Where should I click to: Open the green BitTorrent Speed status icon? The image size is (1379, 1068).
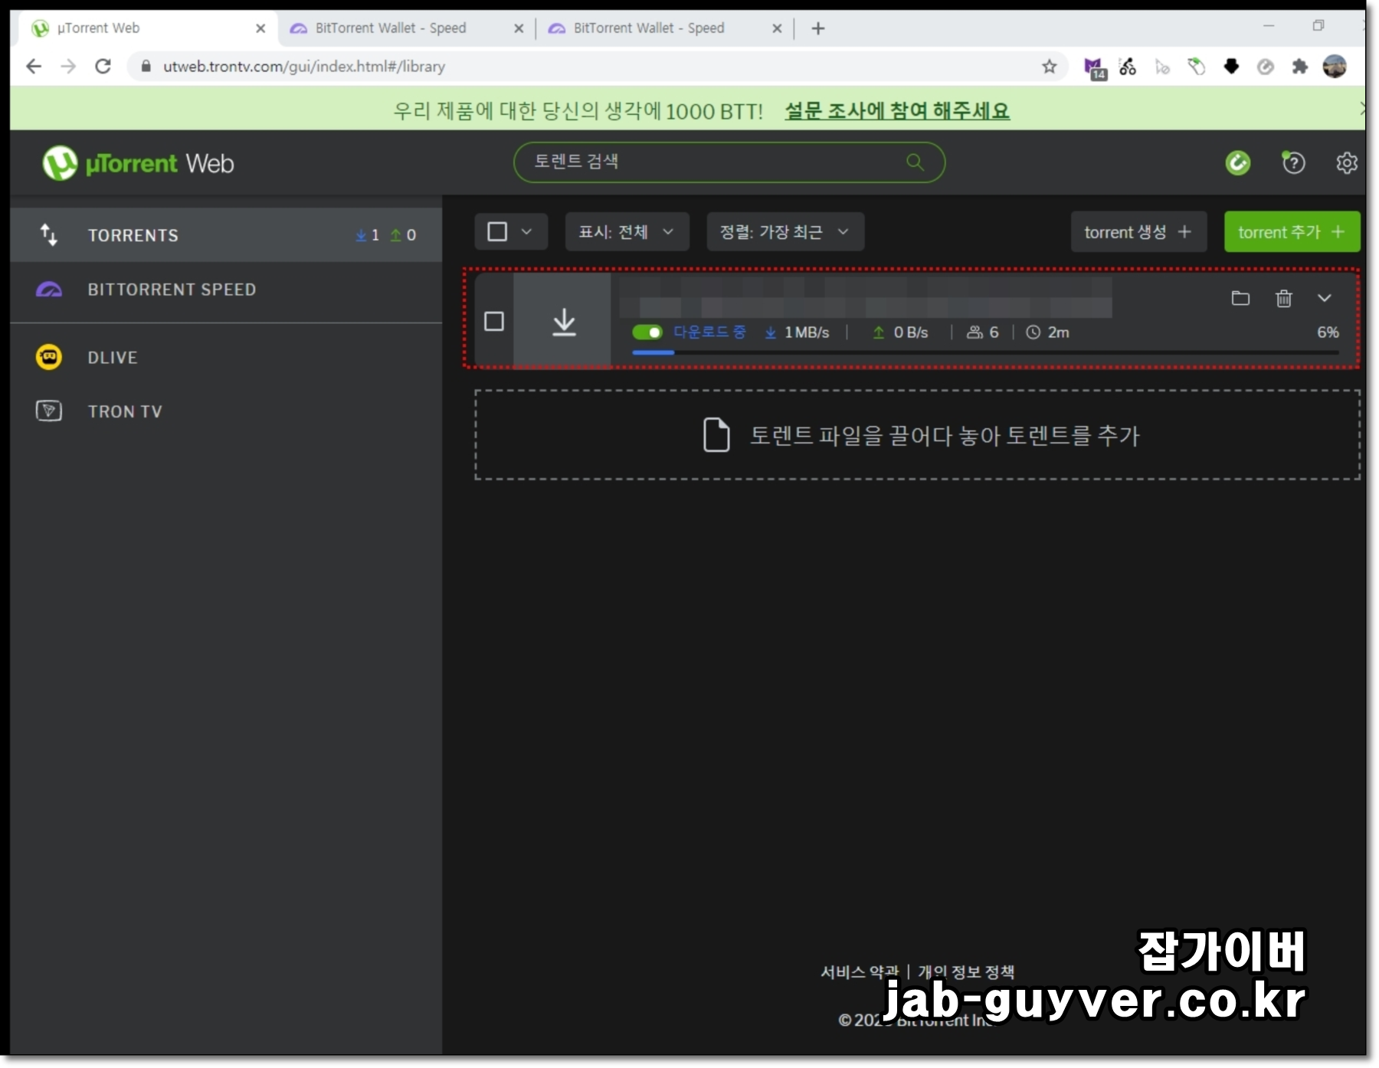(x=1238, y=163)
